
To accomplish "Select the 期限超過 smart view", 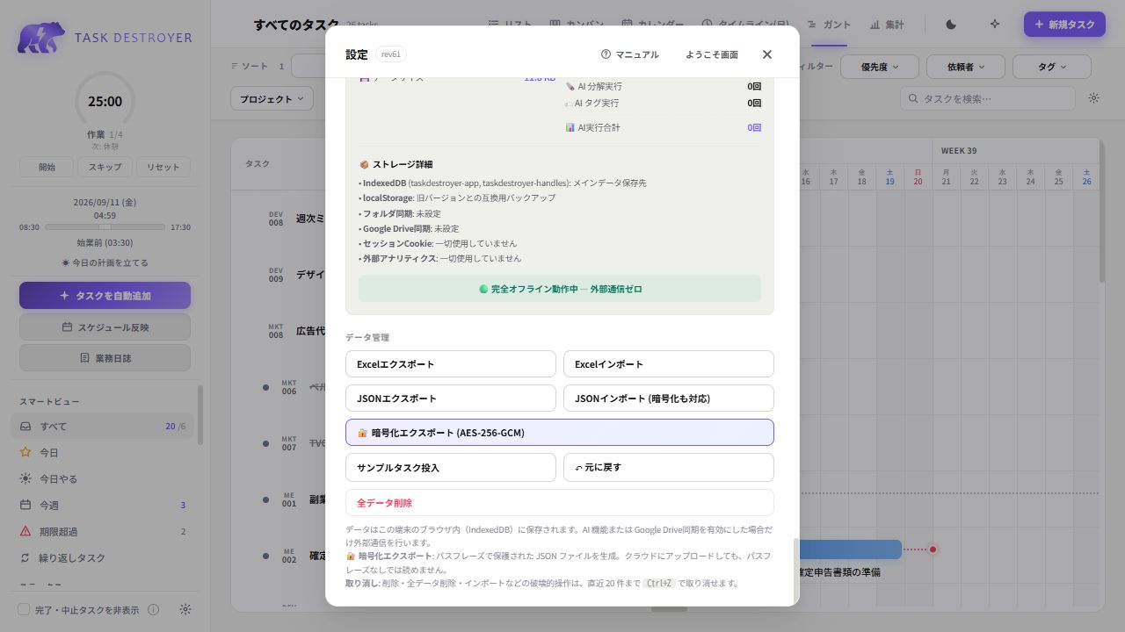I will [103, 532].
